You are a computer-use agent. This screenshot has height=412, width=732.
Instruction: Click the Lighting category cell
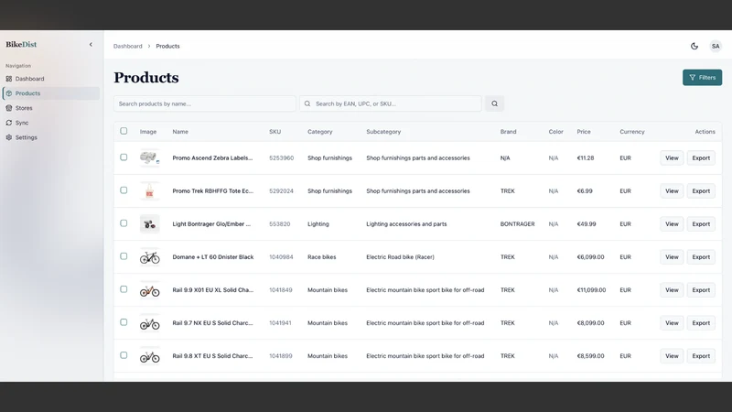click(318, 224)
